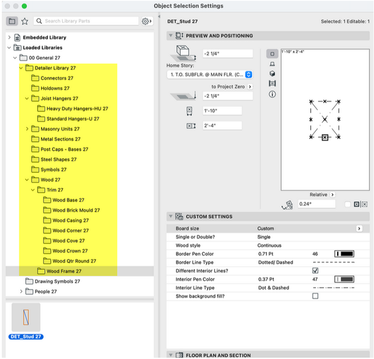Image resolution: width=374 pixels, height=359 pixels.
Task: Click the Dimension 1 width icon
Action: click(189, 111)
